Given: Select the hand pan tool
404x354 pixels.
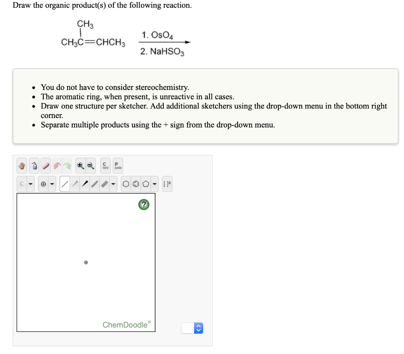Looking at the screenshot, I should point(21,165).
